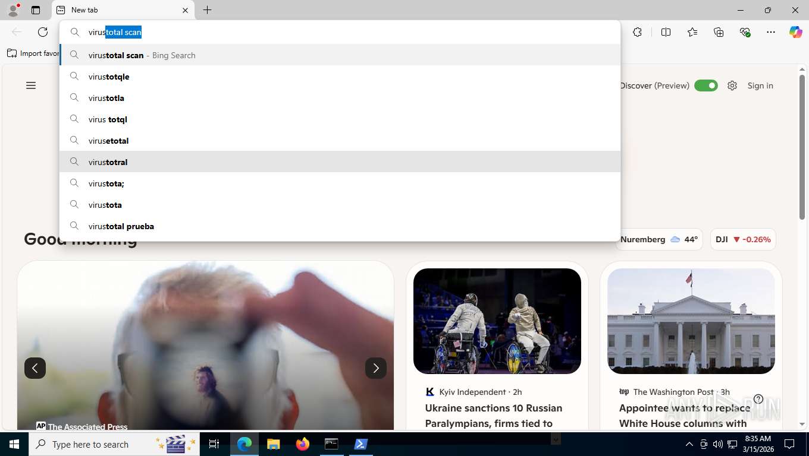Image resolution: width=809 pixels, height=456 pixels.
Task: Click the taskbar search box
Action: coord(114,444)
